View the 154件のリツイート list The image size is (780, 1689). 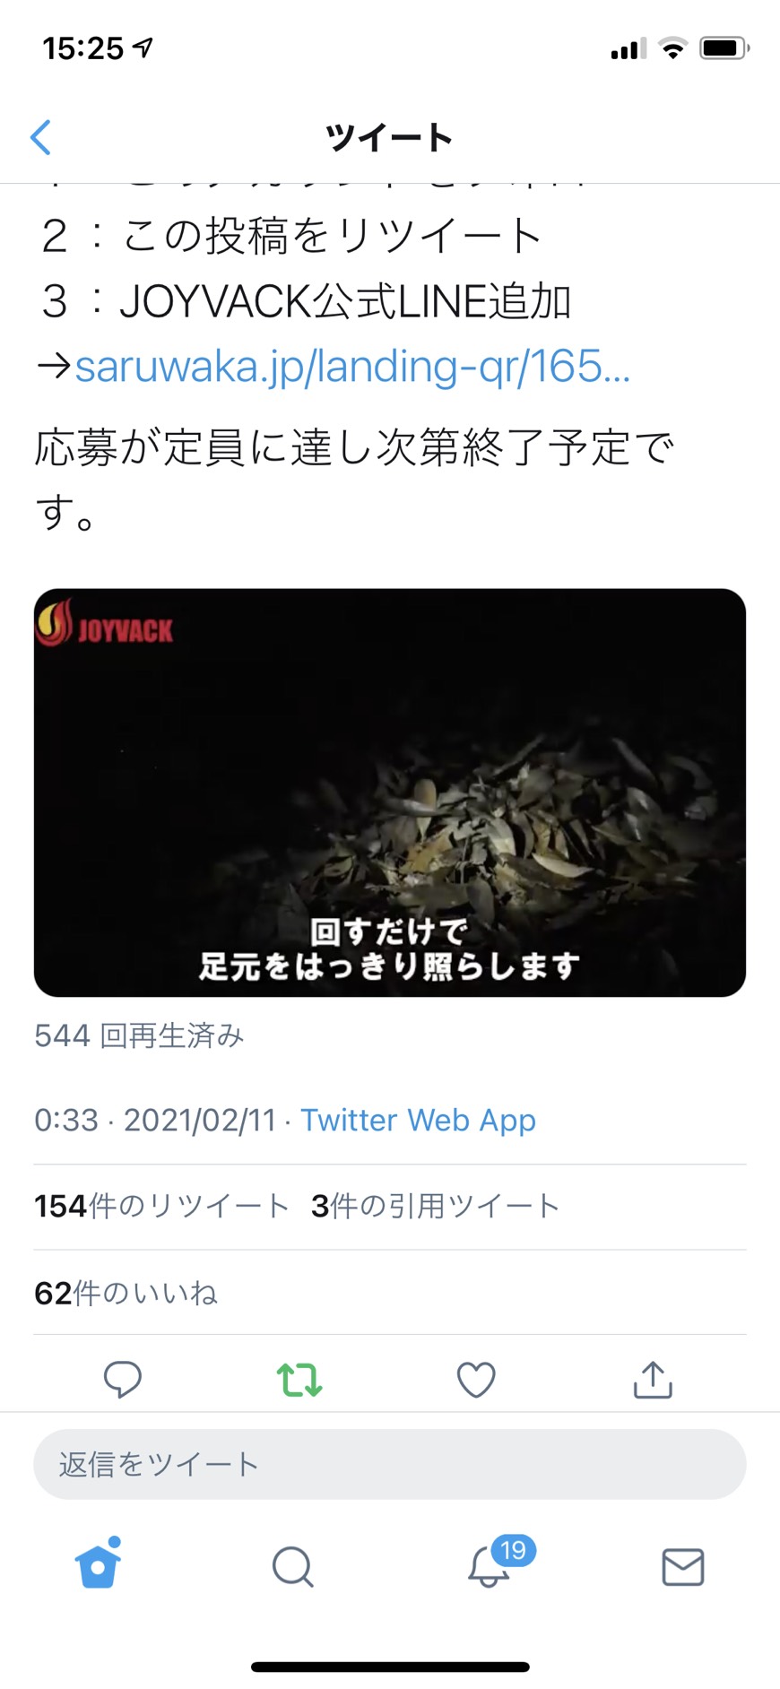[161, 1206]
